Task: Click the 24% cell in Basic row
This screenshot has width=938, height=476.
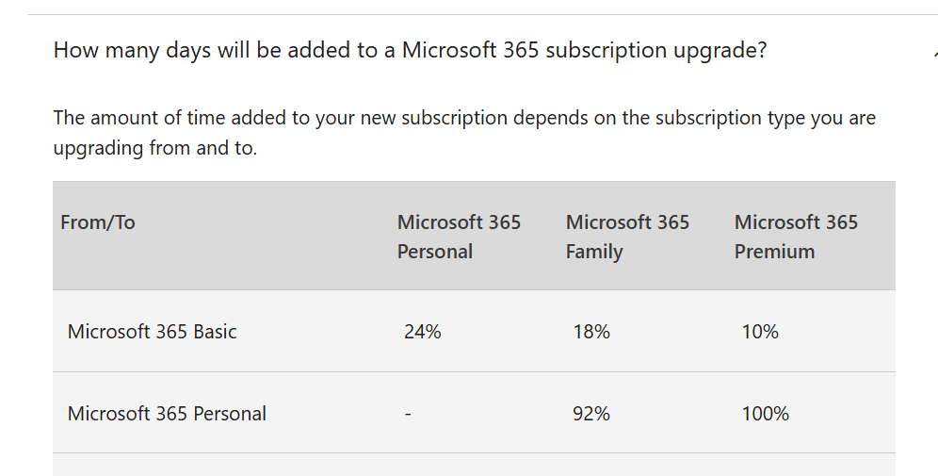Action: click(x=422, y=331)
